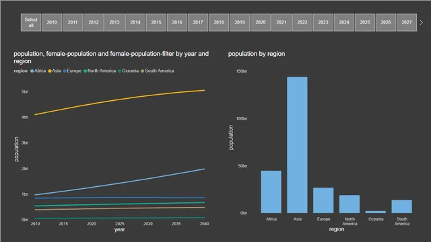Select the Oceania legend label
This screenshot has width=431, height=242.
pos(130,71)
